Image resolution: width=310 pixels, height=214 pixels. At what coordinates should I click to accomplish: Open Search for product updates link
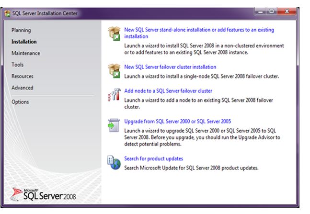[x=154, y=158]
